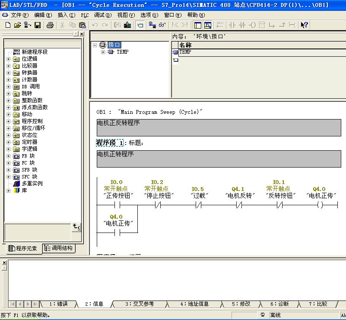
Task: Toggle the program elements overview pane button
Action: coord(197,25)
